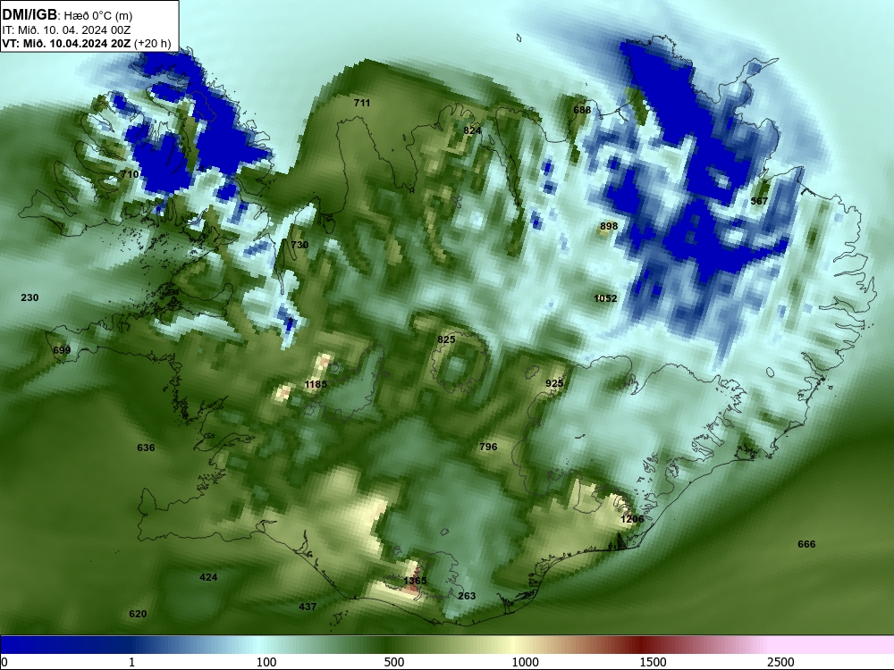Click the 1000 label on the color scale
Screen dimensions: 894x670
pos(525,662)
